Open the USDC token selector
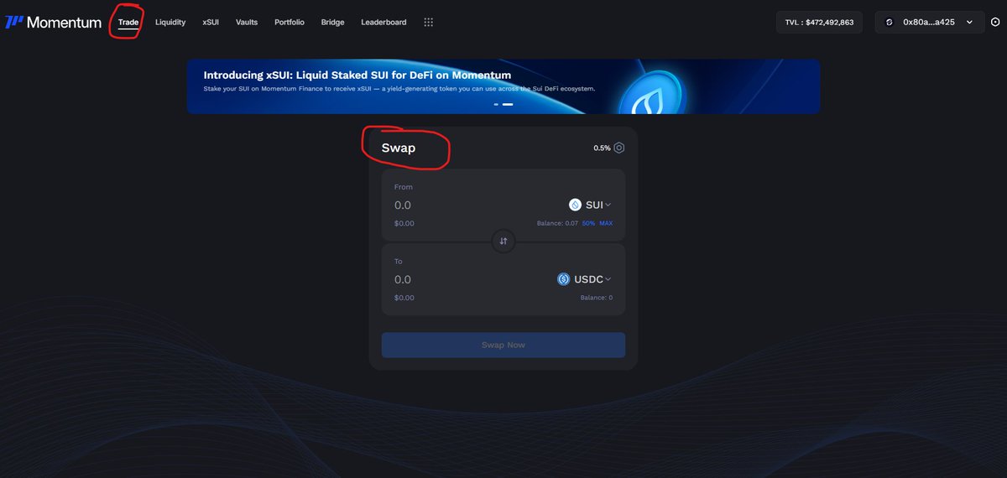The width and height of the screenshot is (1007, 478). 584,279
